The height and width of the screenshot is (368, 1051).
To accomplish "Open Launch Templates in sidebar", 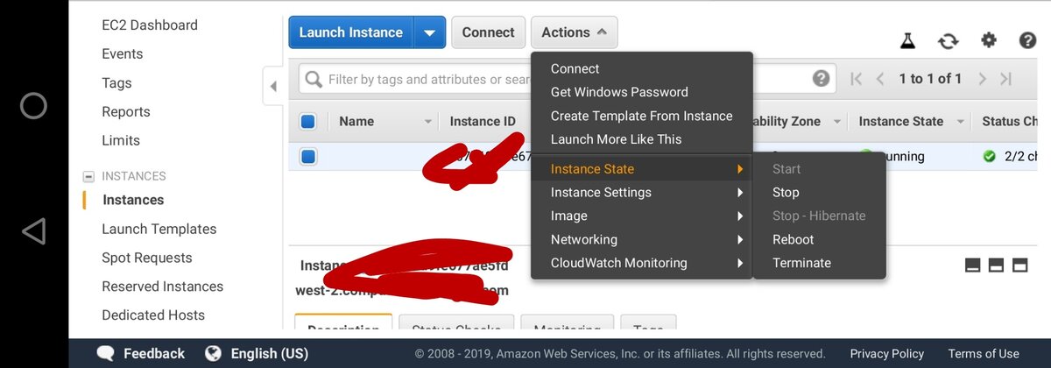I will click(x=159, y=229).
